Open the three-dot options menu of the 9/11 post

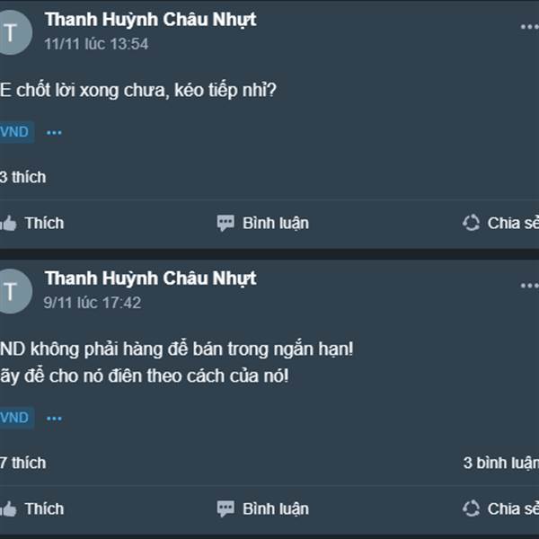click(x=529, y=286)
